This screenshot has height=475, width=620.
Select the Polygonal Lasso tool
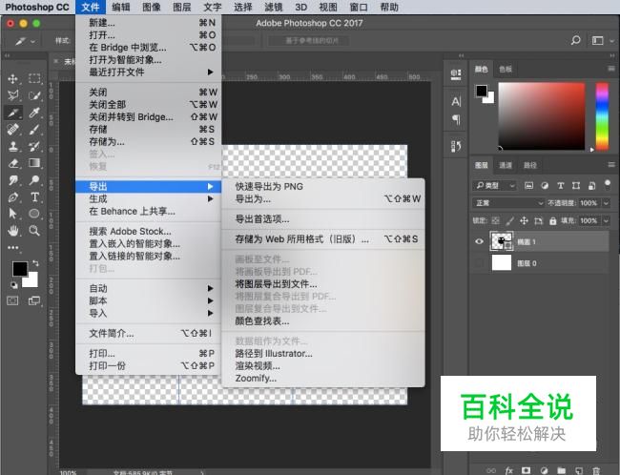point(12,95)
